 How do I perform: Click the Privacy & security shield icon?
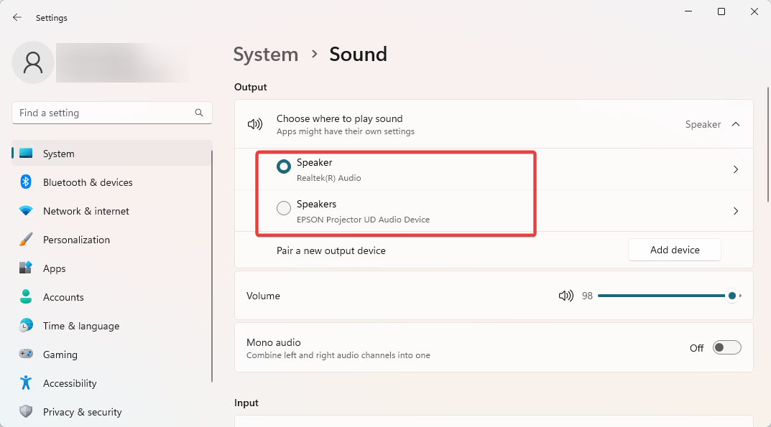(x=26, y=411)
